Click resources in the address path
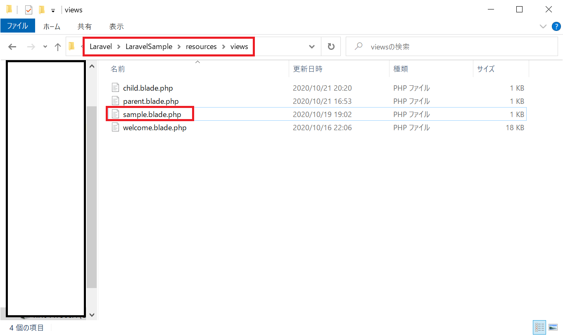 201,47
